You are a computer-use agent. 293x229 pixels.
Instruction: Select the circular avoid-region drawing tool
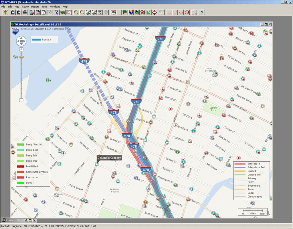pyautogui.click(x=175, y=12)
